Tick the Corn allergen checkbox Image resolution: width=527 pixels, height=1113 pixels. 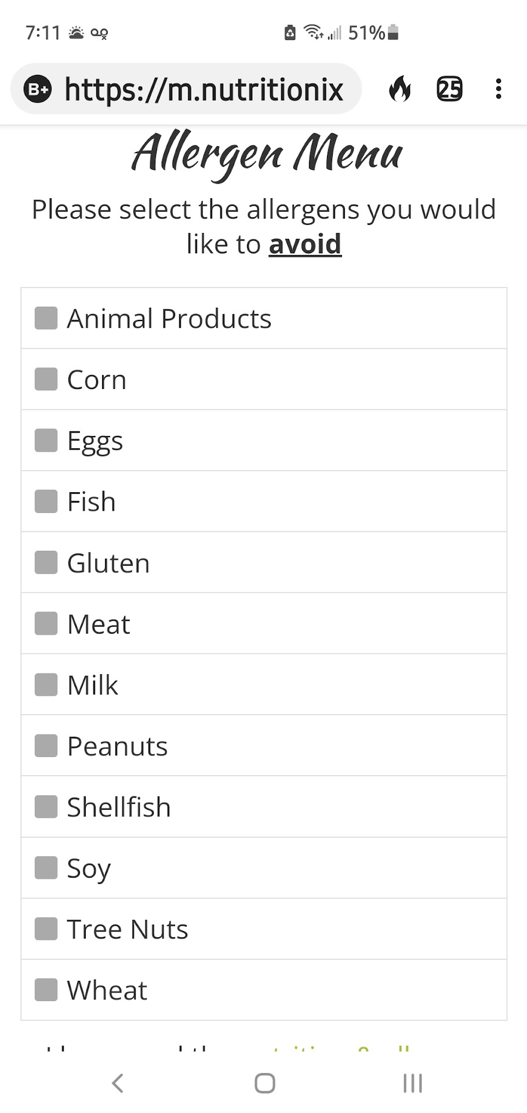46,379
